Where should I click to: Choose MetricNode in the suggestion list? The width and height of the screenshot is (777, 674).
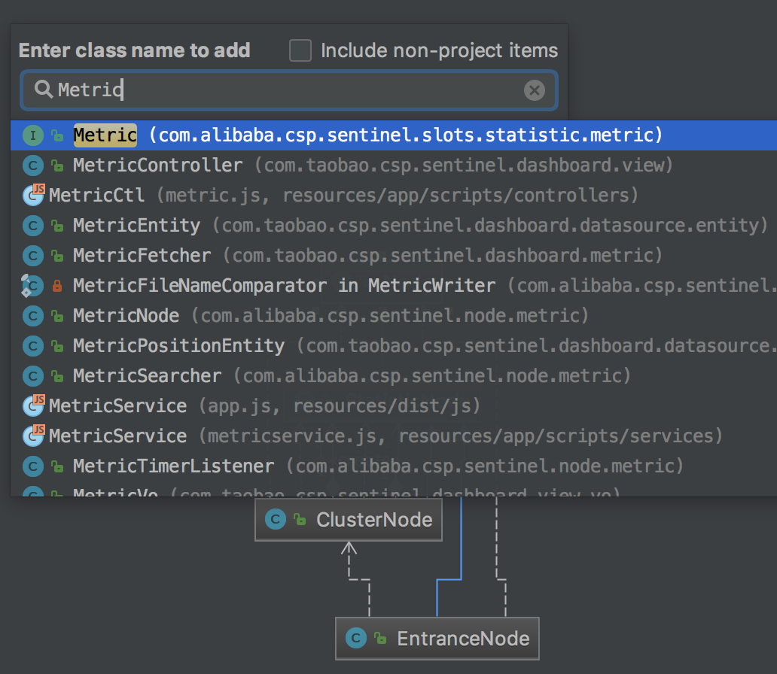click(126, 316)
